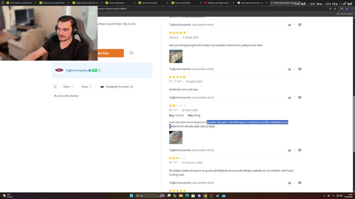
Task: Click 'Bu Satıcıdan Alanlar' filter button
Action: [x=67, y=96]
